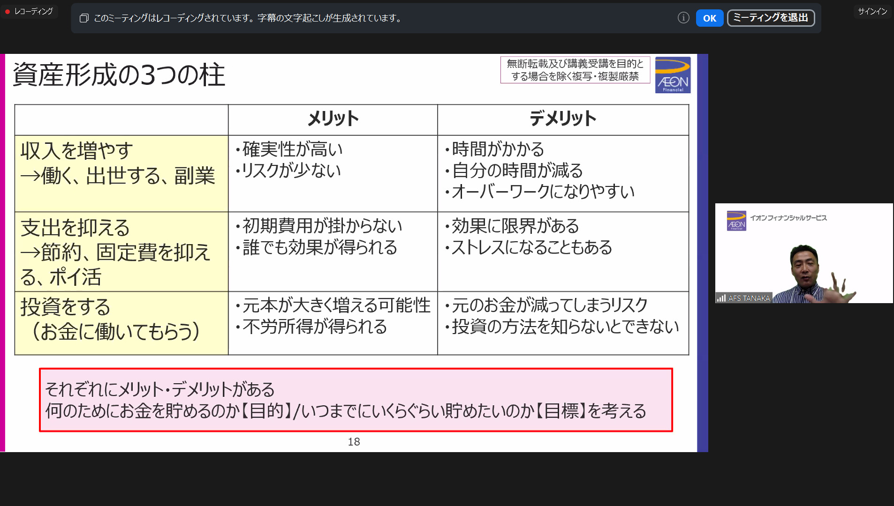Click the yellow 収入を増やす cell
This screenshot has width=894, height=506.
(x=121, y=173)
